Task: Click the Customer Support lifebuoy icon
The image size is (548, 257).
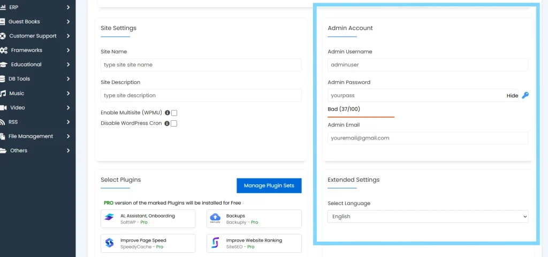Action: tap(3, 36)
